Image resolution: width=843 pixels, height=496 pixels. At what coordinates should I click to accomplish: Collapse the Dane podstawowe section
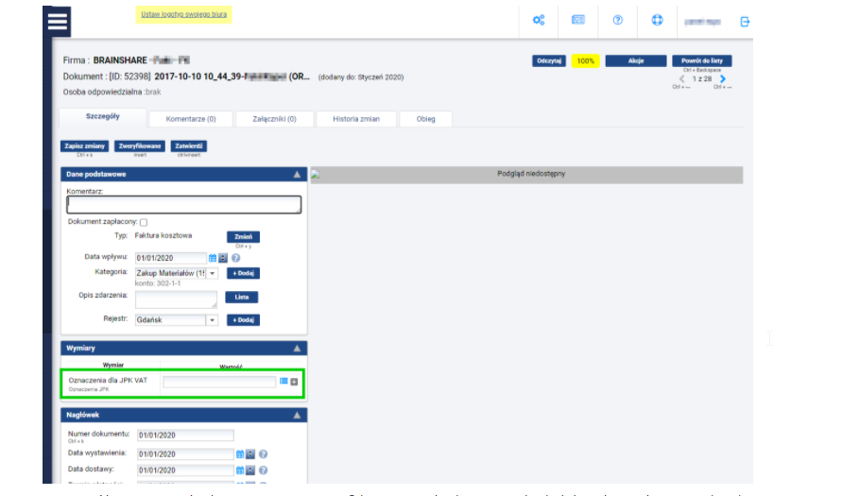[x=297, y=174]
